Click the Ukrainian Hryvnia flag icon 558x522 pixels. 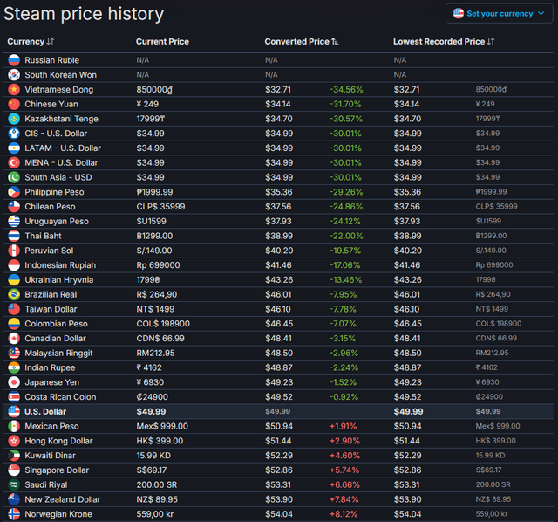pyautogui.click(x=13, y=280)
